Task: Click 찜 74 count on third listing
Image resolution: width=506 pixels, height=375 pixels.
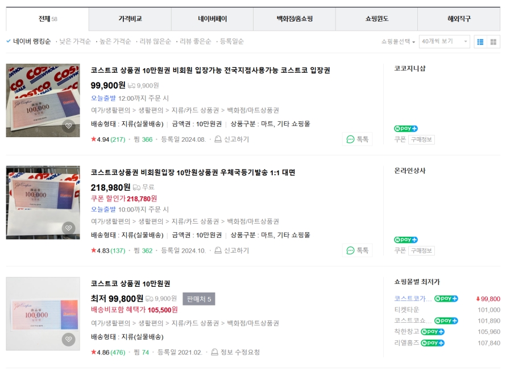Action: click(x=141, y=352)
